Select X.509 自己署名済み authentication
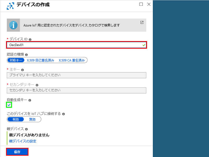The height and width of the screenshot is (157, 209). (x=40, y=60)
